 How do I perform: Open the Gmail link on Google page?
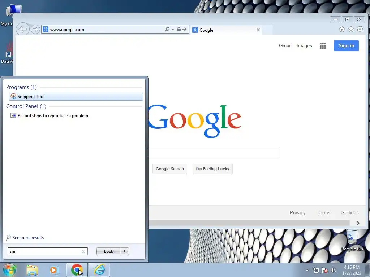285,45
